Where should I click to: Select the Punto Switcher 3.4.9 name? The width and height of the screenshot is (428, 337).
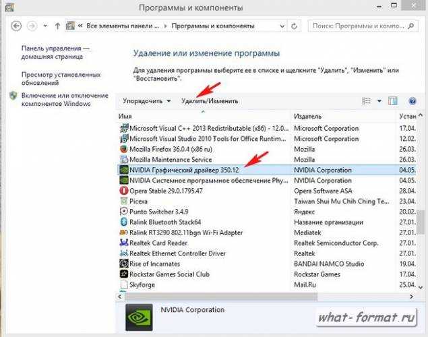point(159,212)
